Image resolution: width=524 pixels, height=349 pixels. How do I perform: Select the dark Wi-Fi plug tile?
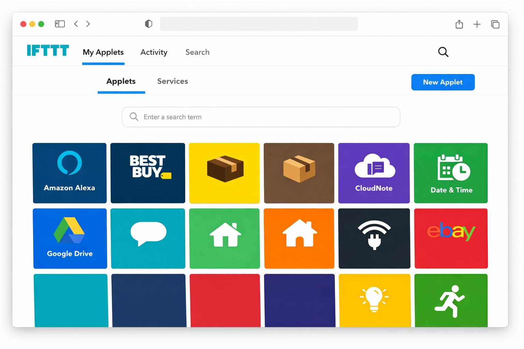(374, 239)
